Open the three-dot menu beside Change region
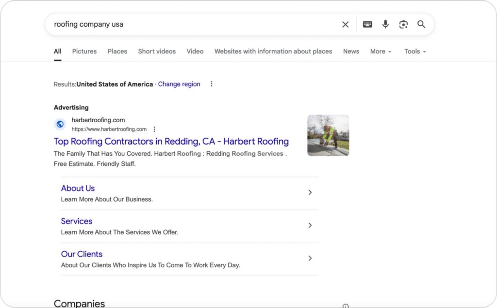 click(211, 83)
